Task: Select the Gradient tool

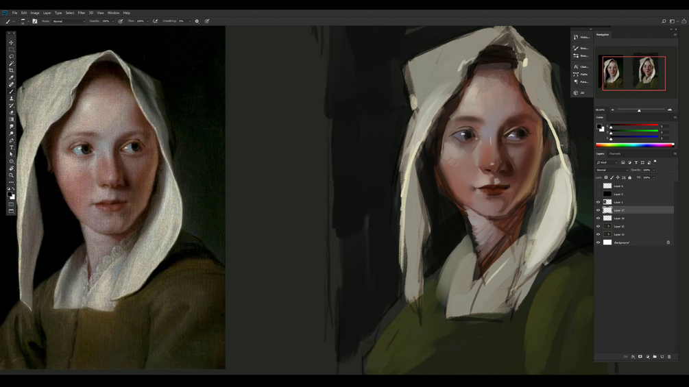Action: (x=12, y=119)
